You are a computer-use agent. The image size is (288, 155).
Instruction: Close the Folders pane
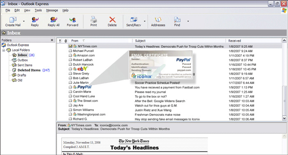pyautogui.click(x=52, y=40)
